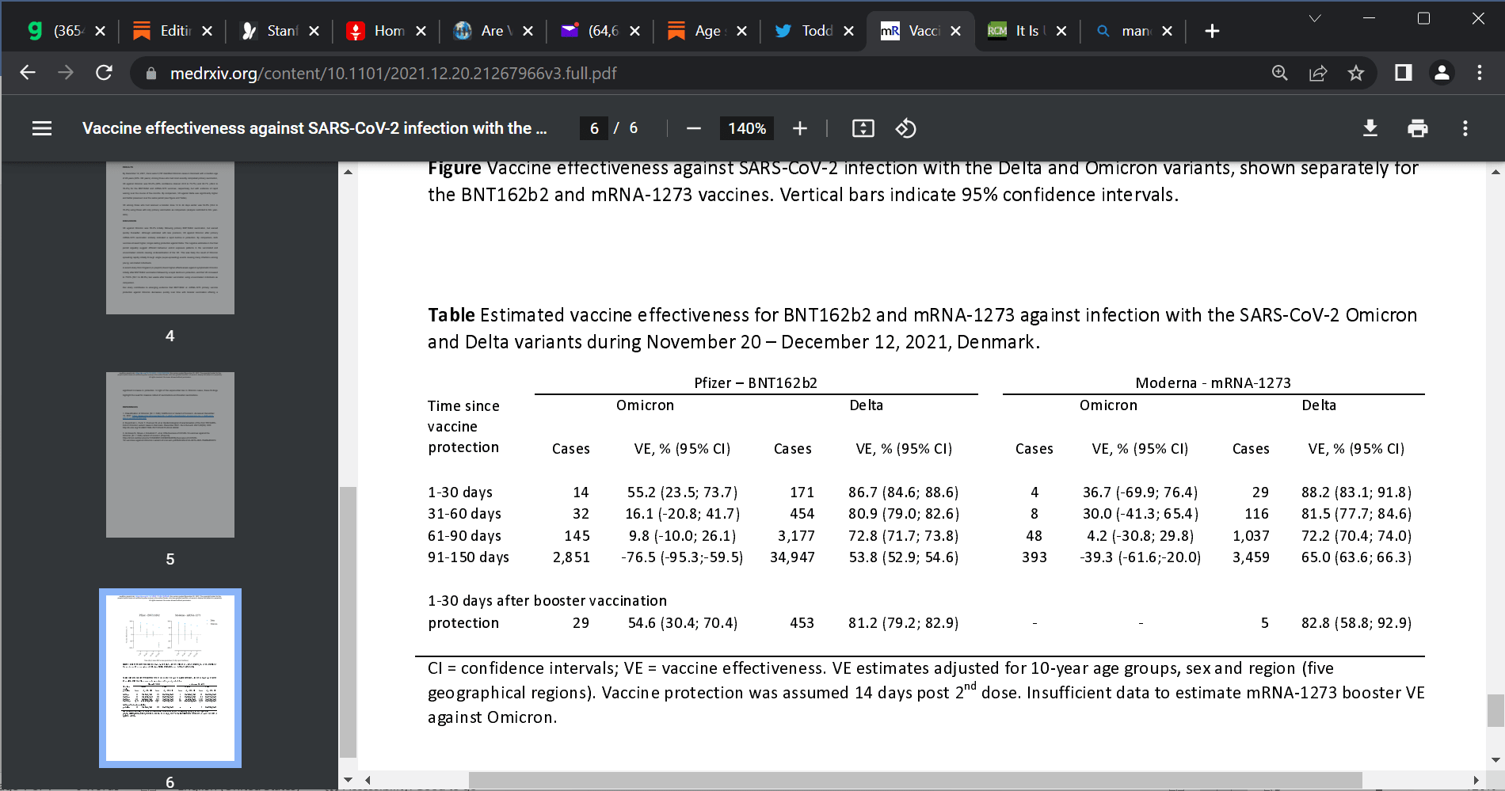1505x791 pixels.
Task: Click the "Moderna - mRNA-1273" table header
Action: (1213, 383)
